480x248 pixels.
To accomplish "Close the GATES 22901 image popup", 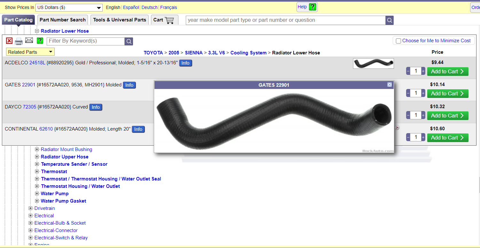I will (390, 85).
